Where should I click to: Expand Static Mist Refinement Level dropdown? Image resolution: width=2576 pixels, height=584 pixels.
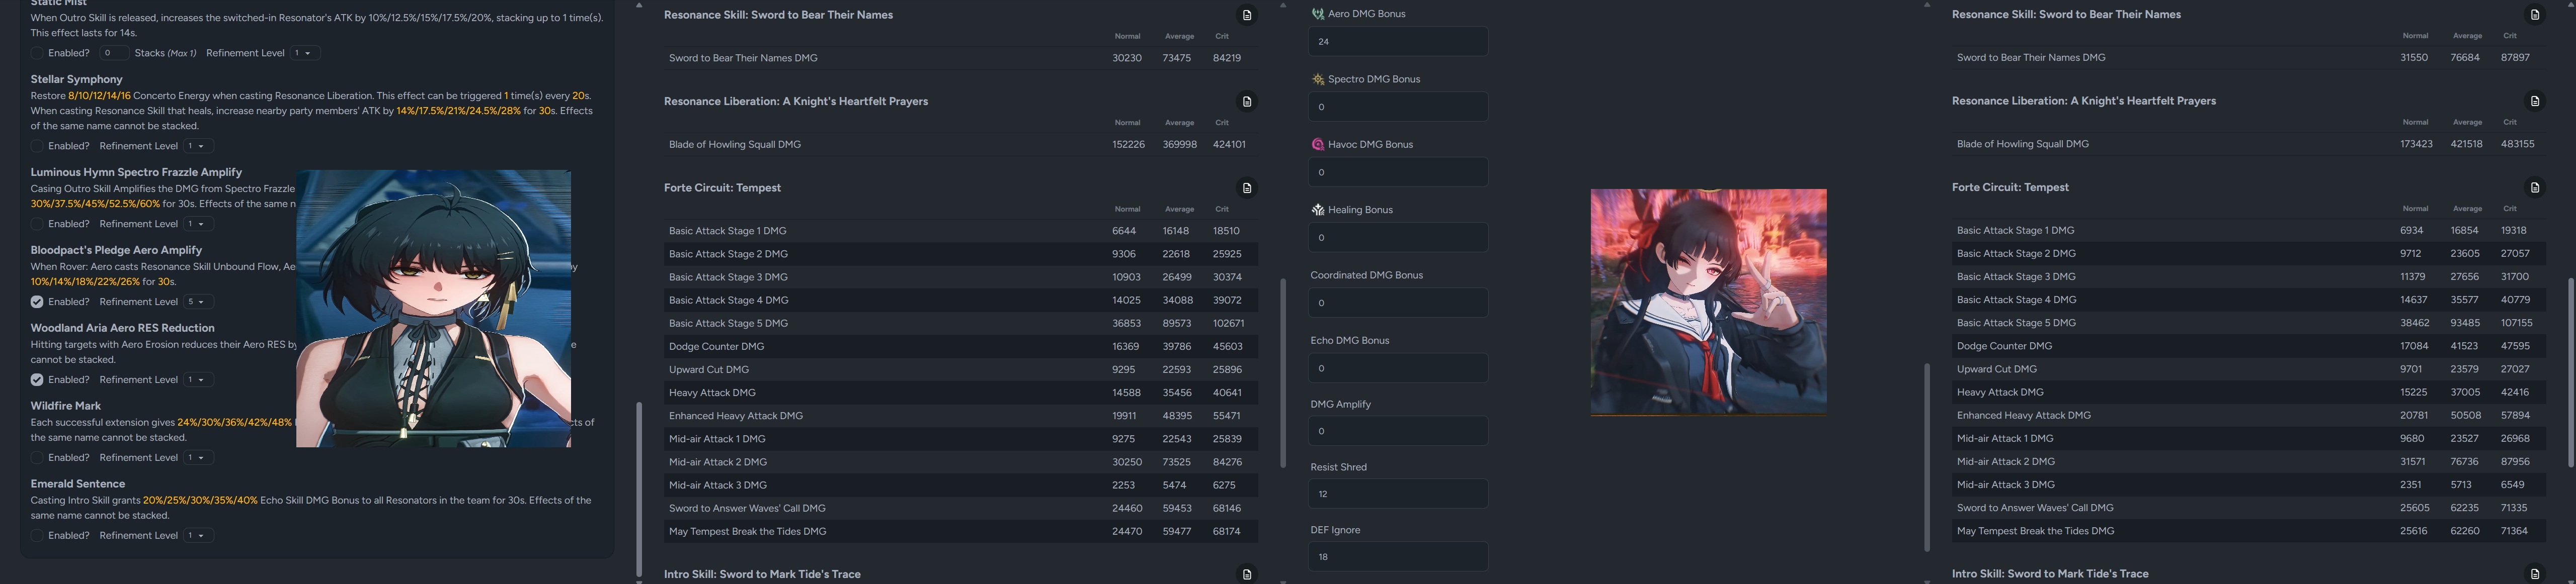(305, 53)
